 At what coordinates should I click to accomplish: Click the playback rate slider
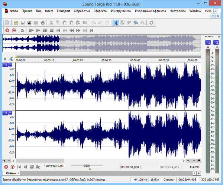87,166
